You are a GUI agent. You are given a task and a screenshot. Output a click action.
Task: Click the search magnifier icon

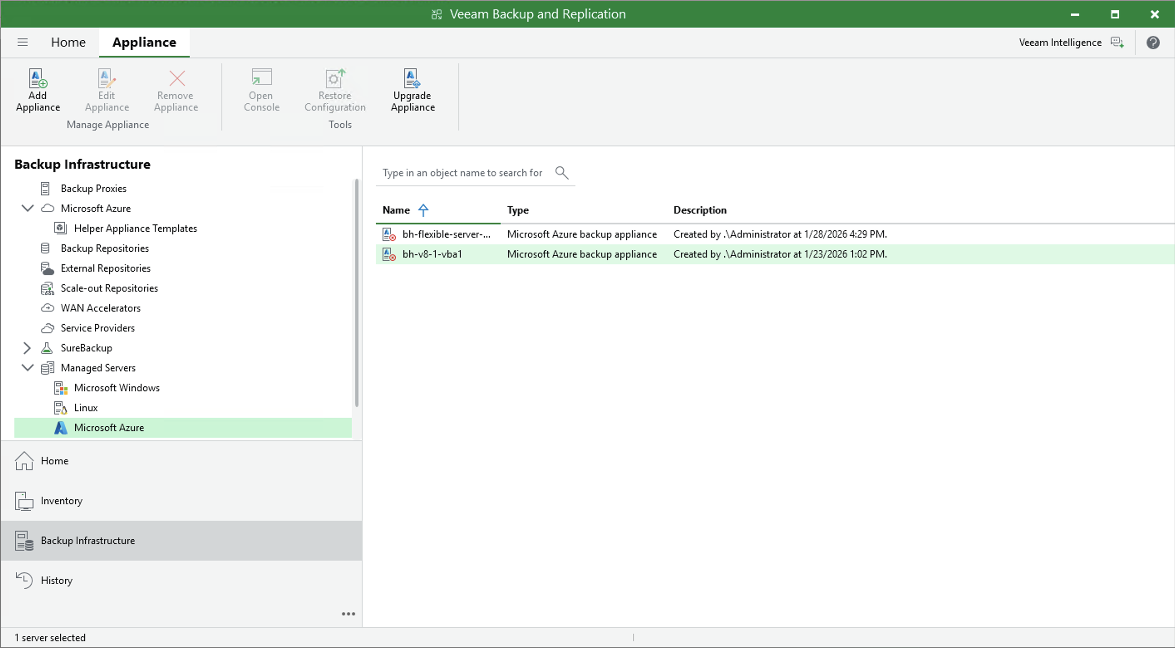point(561,173)
